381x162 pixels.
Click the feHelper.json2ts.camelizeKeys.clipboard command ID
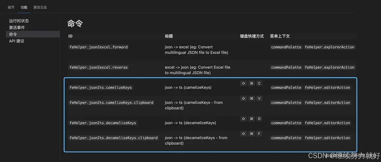[111, 102]
